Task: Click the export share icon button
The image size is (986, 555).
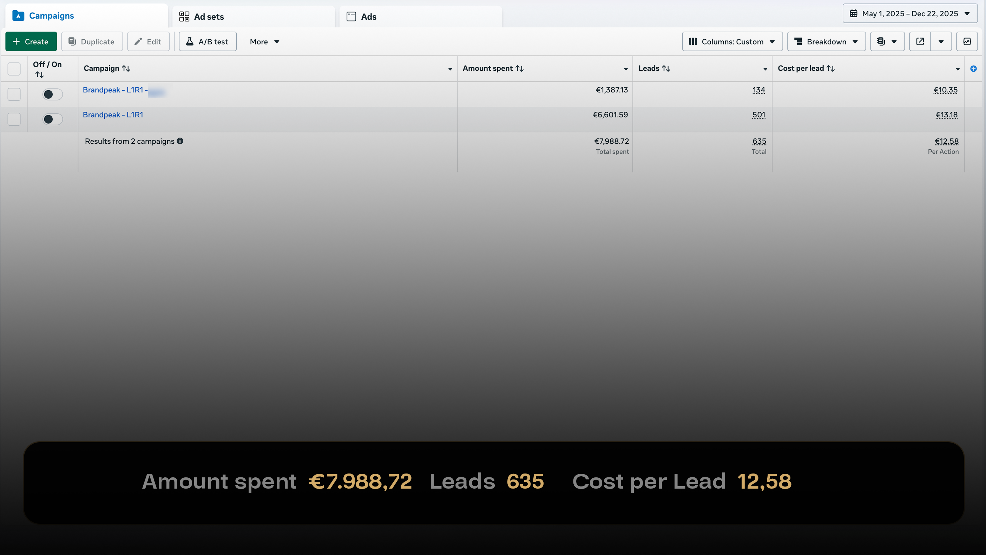Action: (x=920, y=41)
